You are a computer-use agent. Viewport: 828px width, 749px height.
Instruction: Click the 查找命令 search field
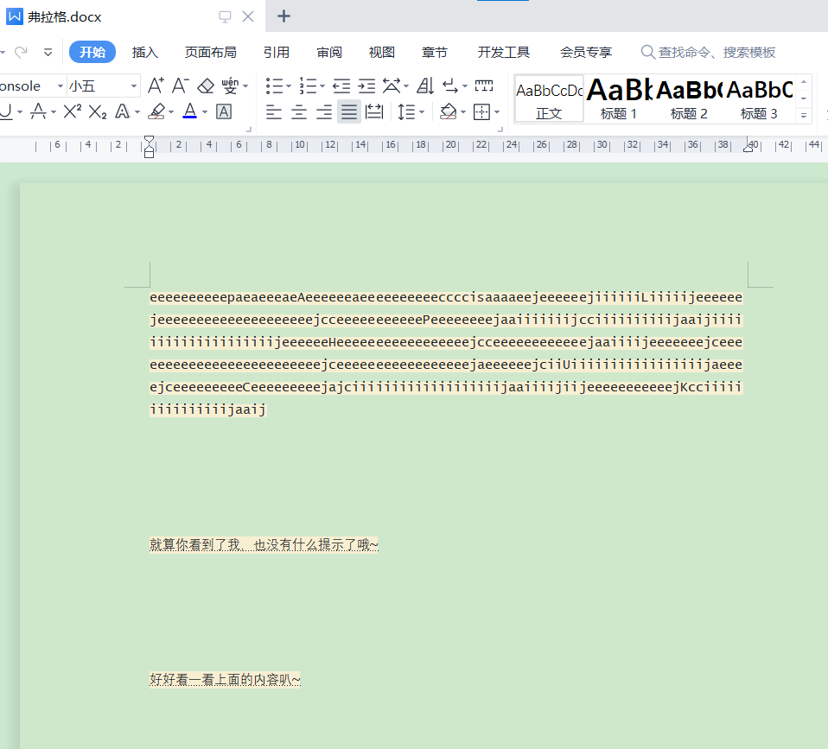[x=717, y=52]
